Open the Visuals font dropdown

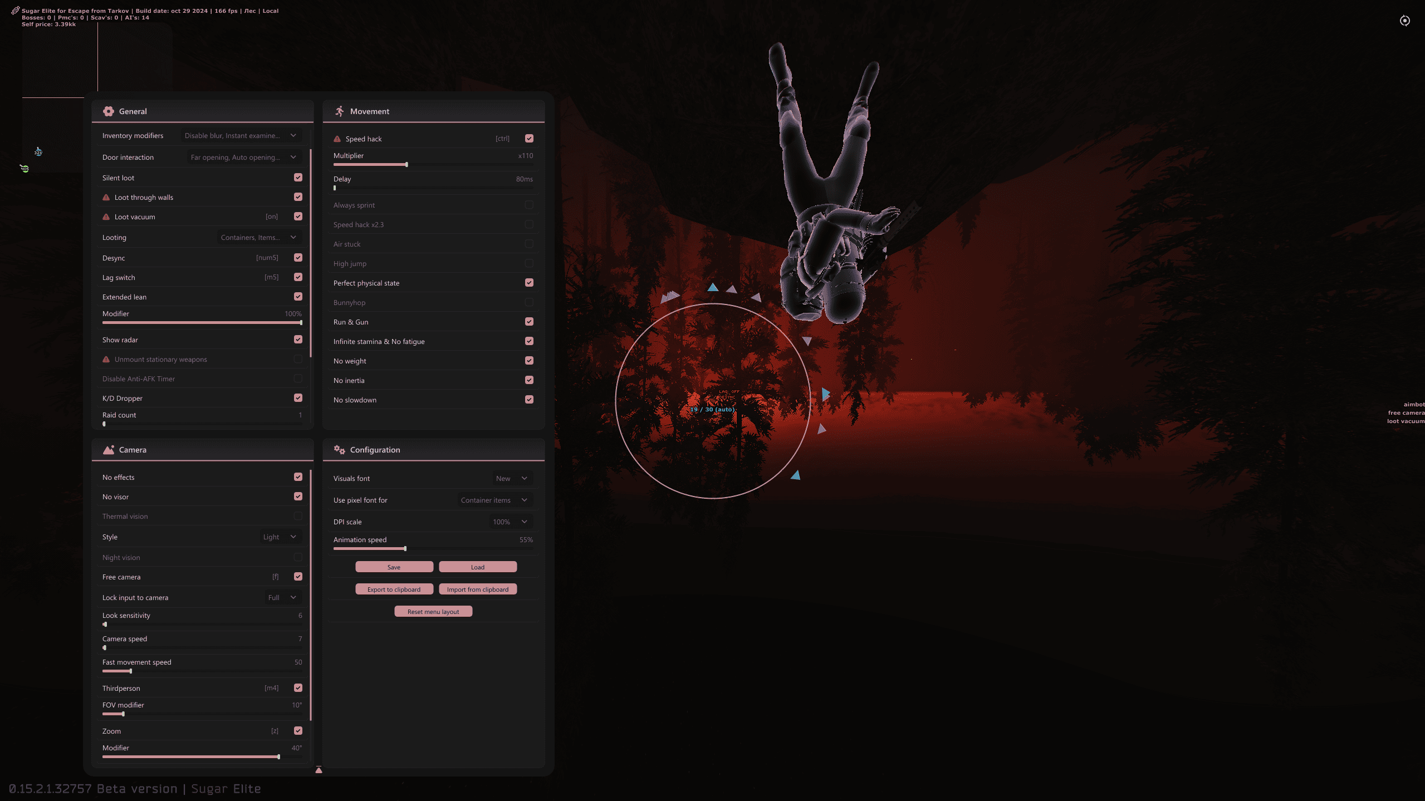pos(512,478)
